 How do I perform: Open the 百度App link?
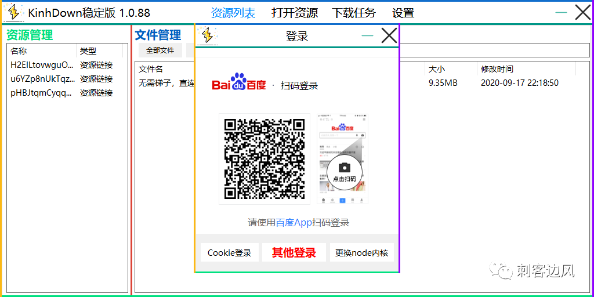[x=294, y=222]
